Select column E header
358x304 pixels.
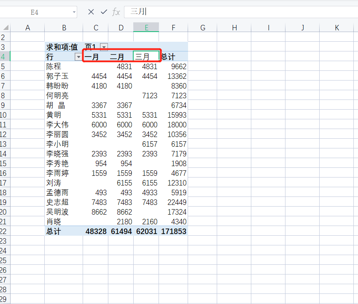[146, 27]
